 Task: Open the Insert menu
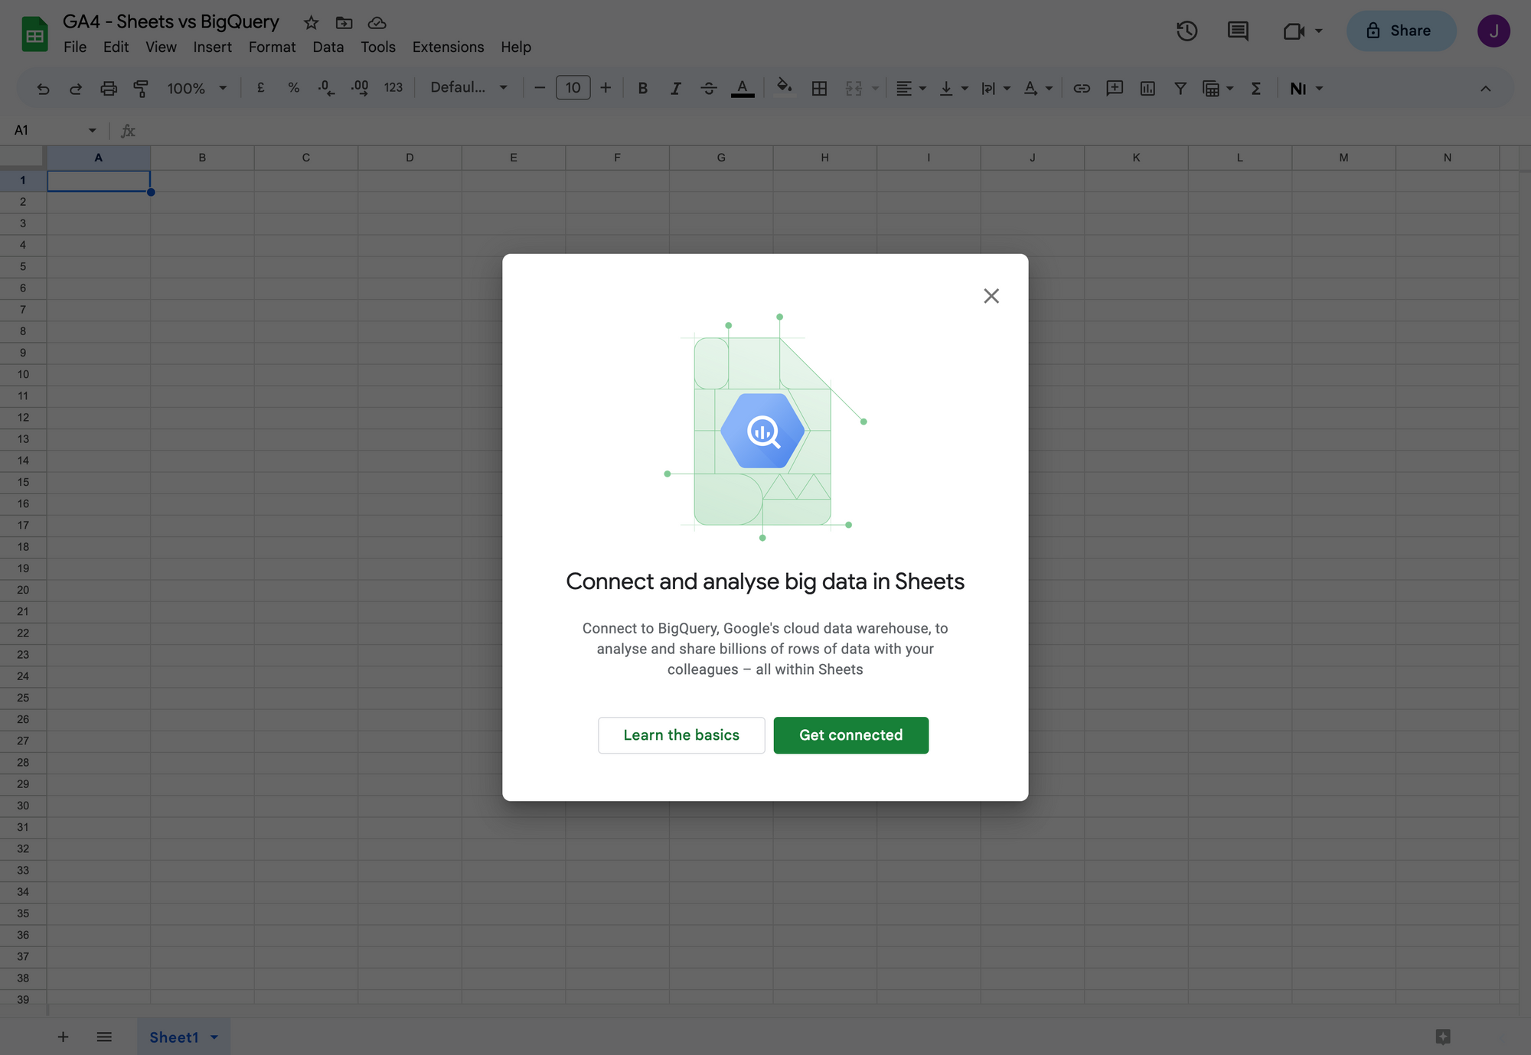[212, 47]
